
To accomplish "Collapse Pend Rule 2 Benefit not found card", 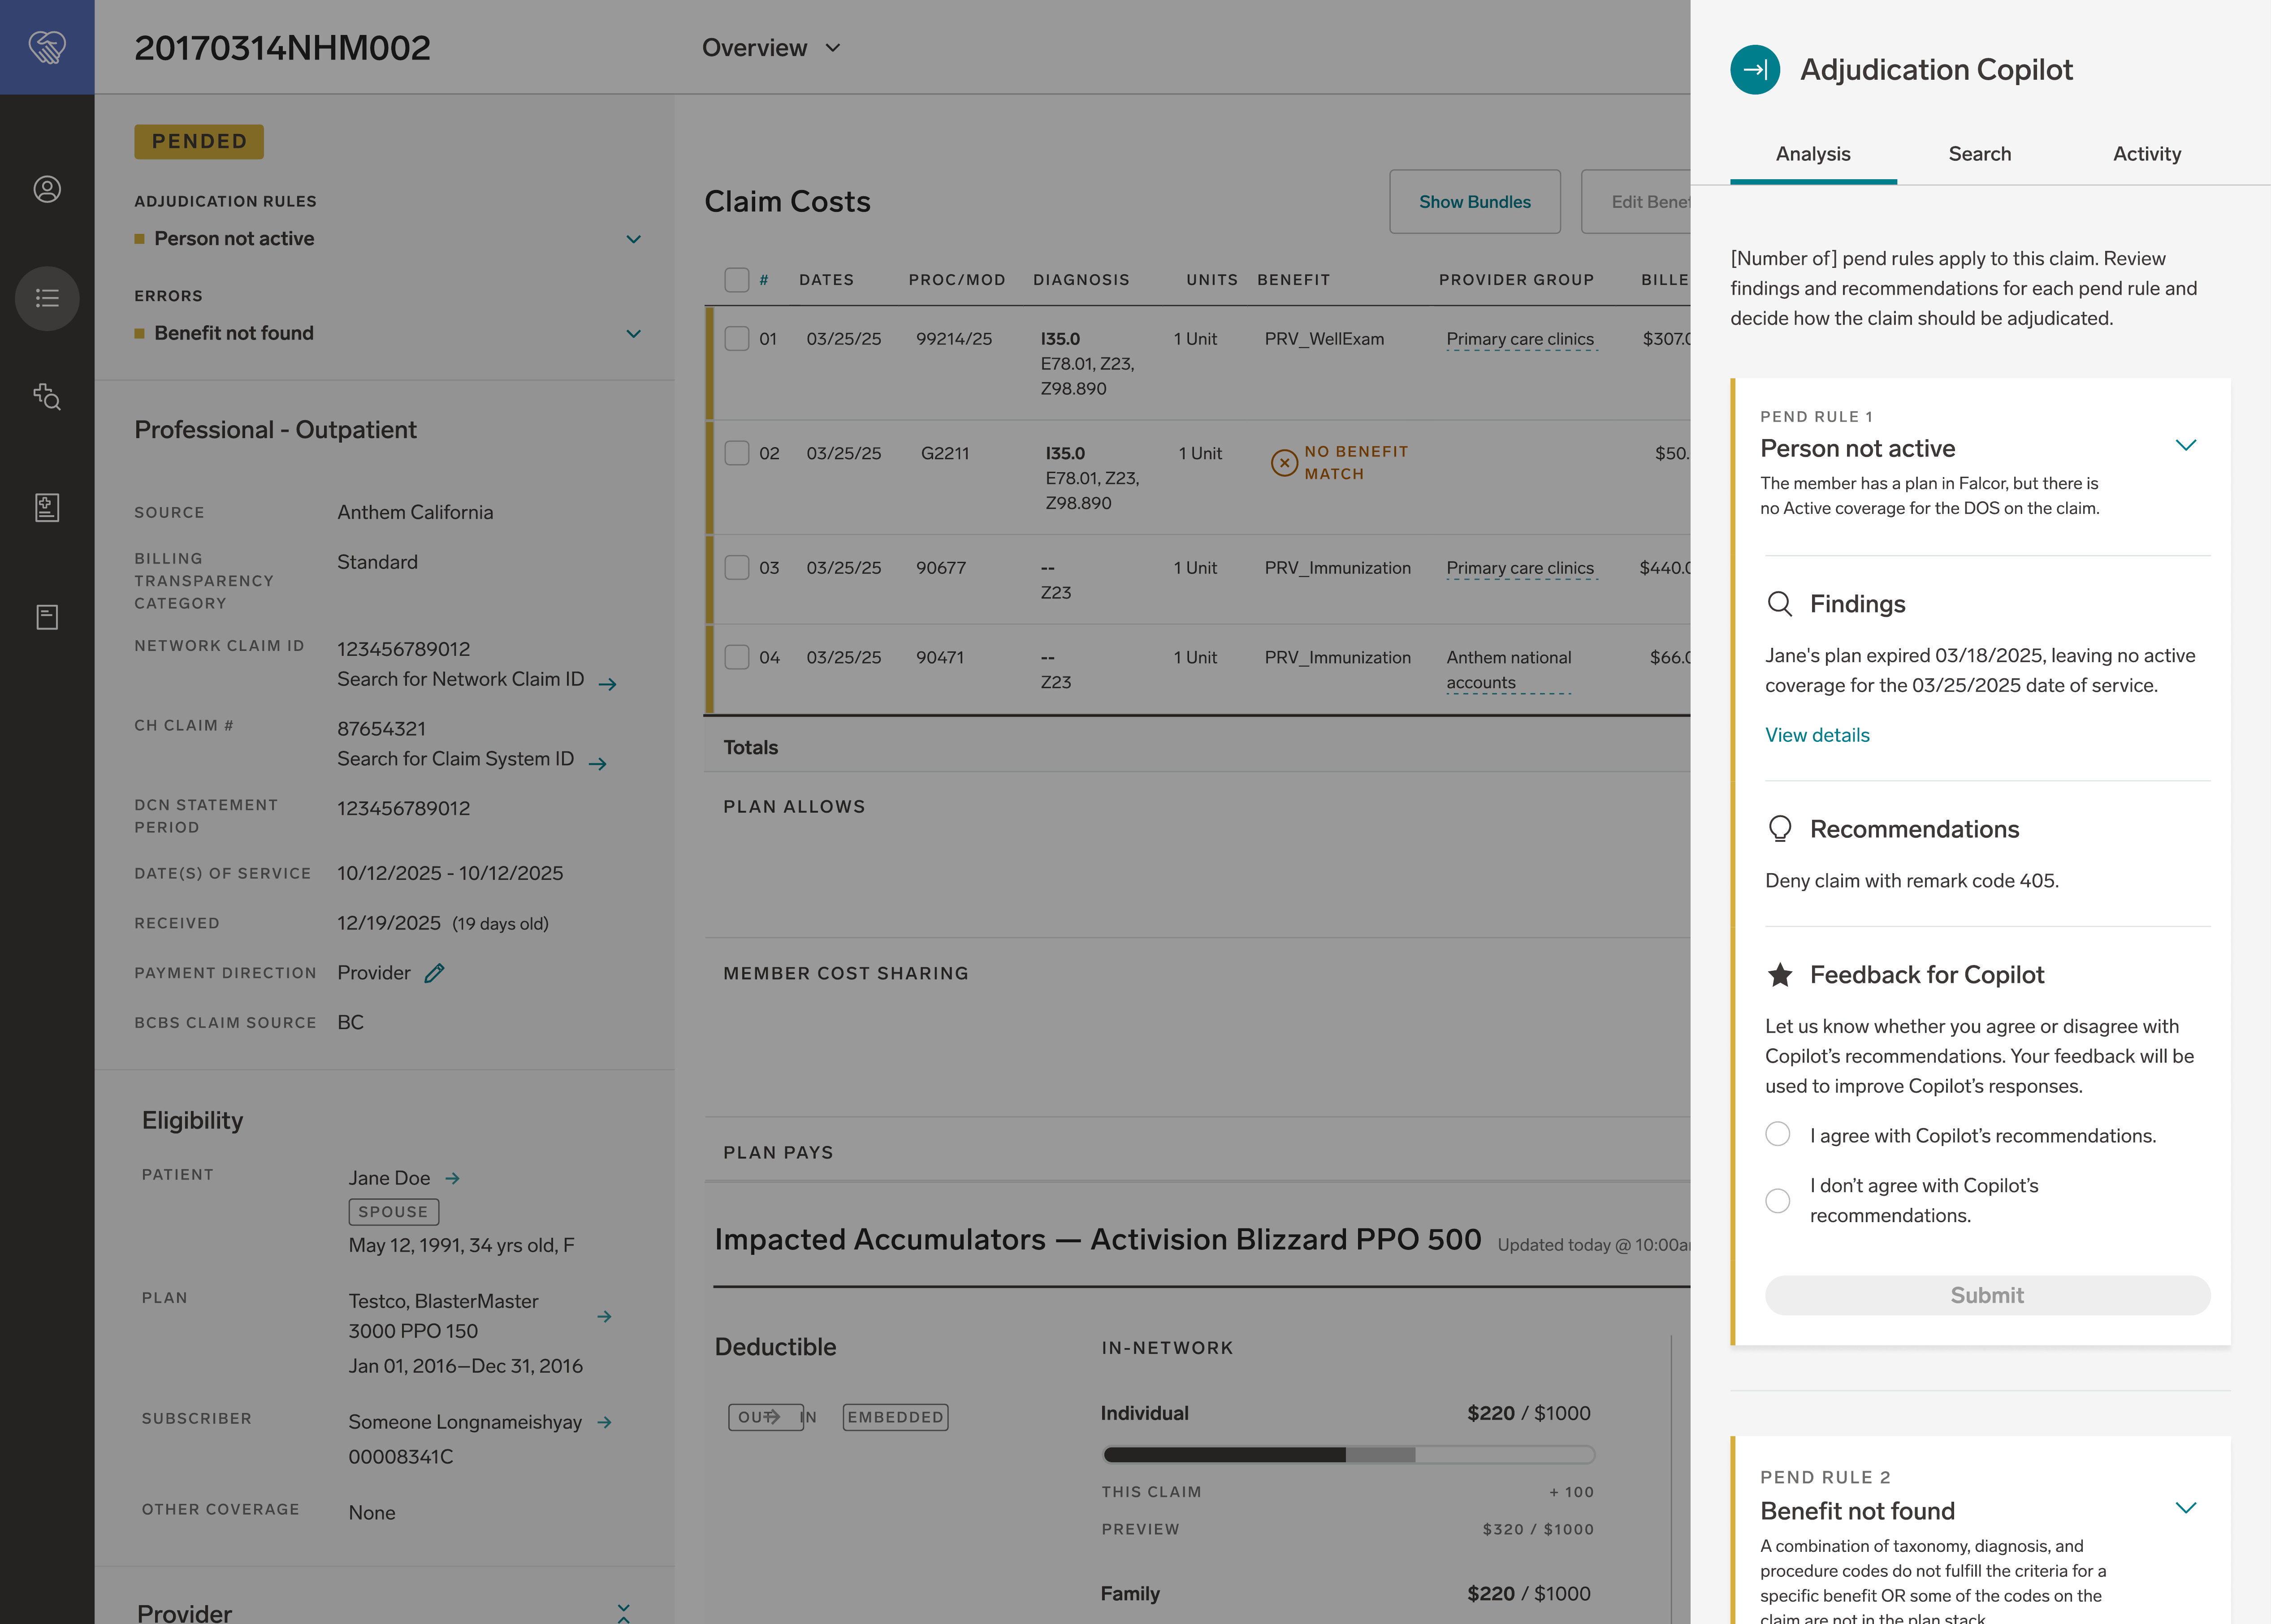I will tap(2186, 1507).
